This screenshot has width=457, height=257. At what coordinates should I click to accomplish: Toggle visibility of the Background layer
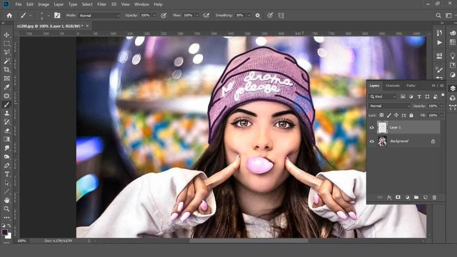click(x=372, y=141)
